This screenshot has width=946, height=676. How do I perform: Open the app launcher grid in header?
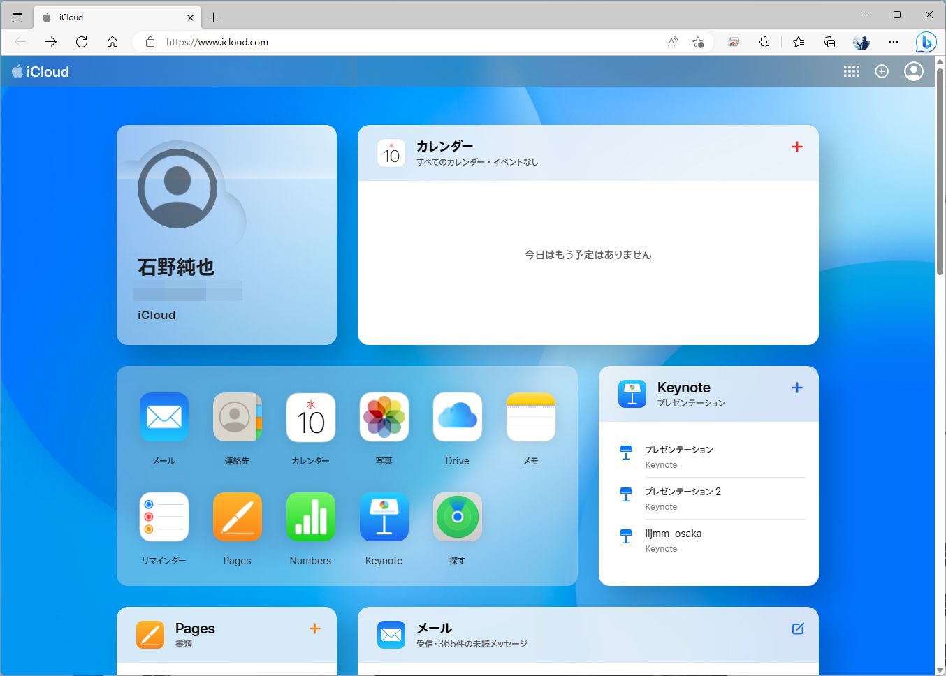pyautogui.click(x=851, y=71)
